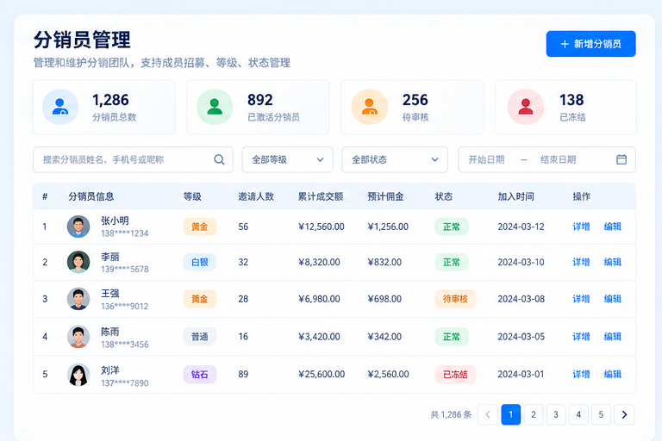Click the ¥12,560.00 amount cell
This screenshot has height=441, width=662.
pyautogui.click(x=322, y=227)
